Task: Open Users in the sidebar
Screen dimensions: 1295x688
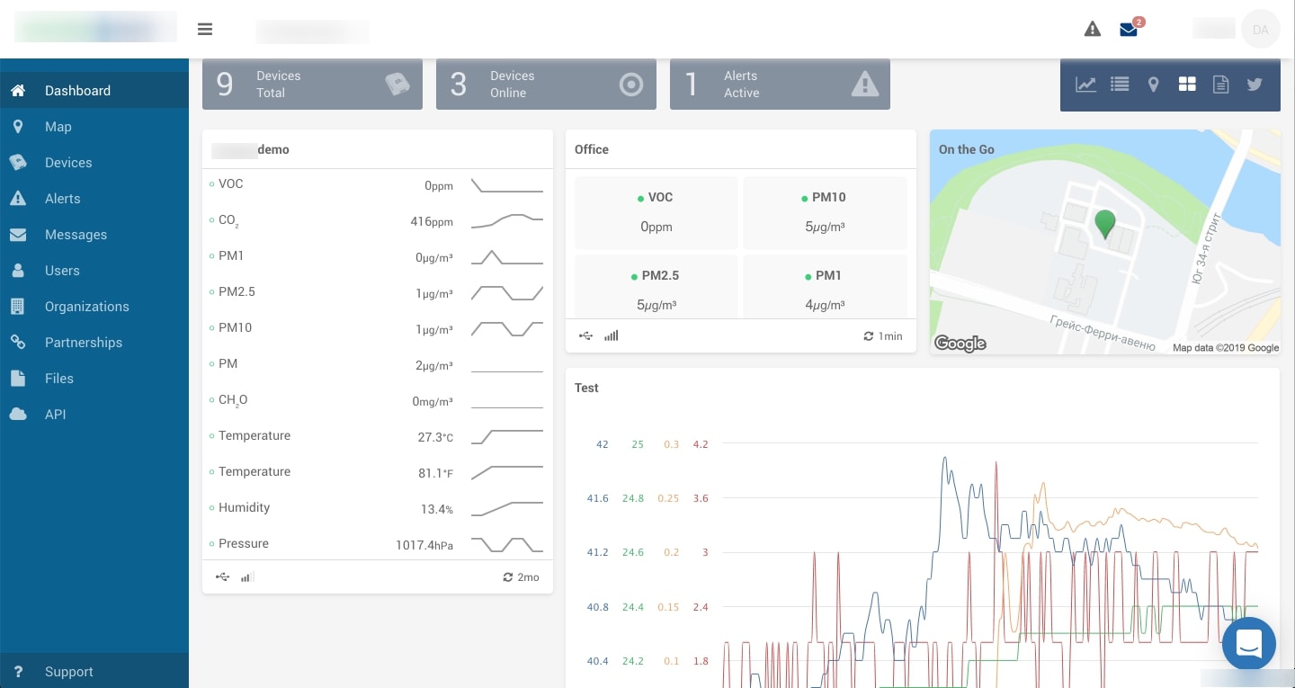Action: pos(94,271)
